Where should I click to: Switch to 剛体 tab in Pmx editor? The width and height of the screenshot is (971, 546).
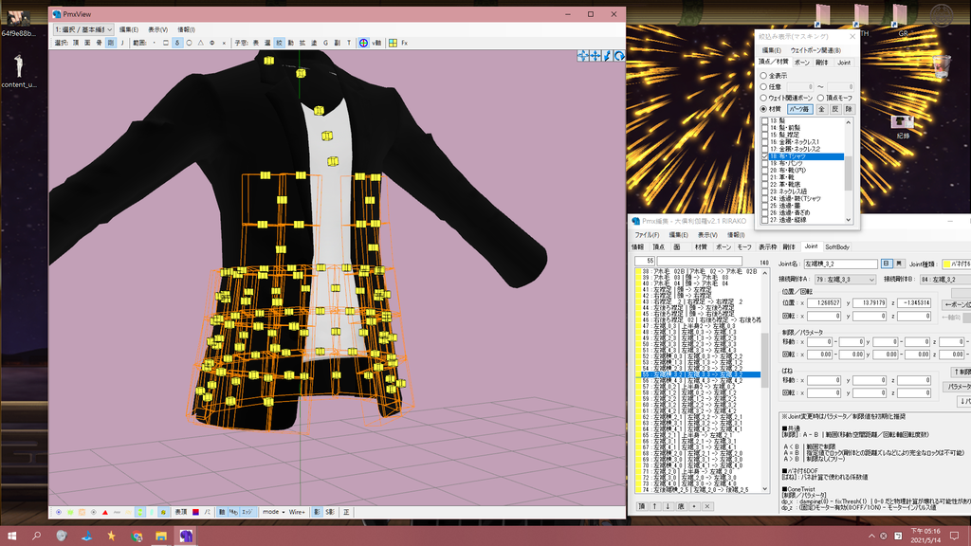point(789,247)
